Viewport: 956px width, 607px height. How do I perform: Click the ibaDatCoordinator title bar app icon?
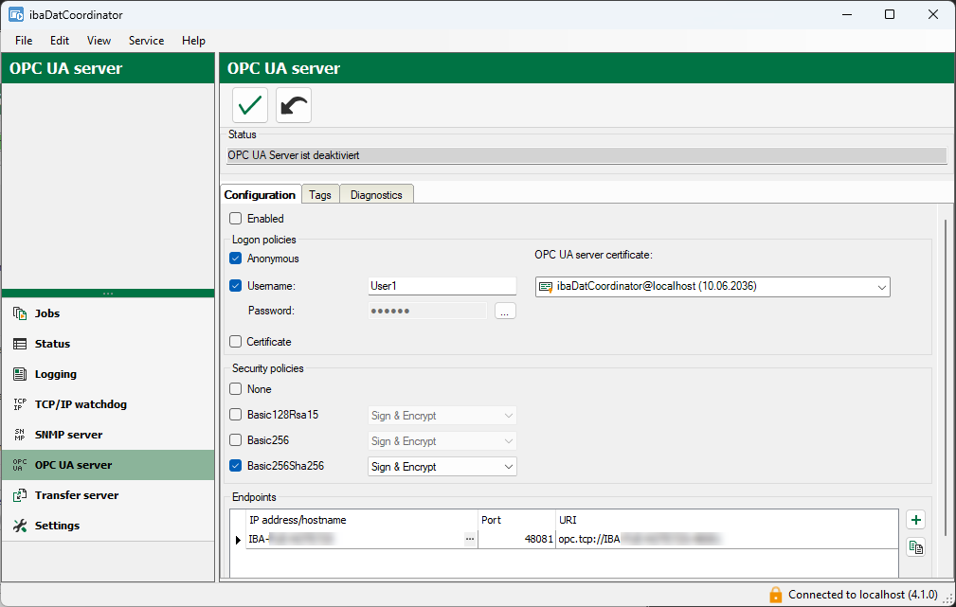coord(16,14)
